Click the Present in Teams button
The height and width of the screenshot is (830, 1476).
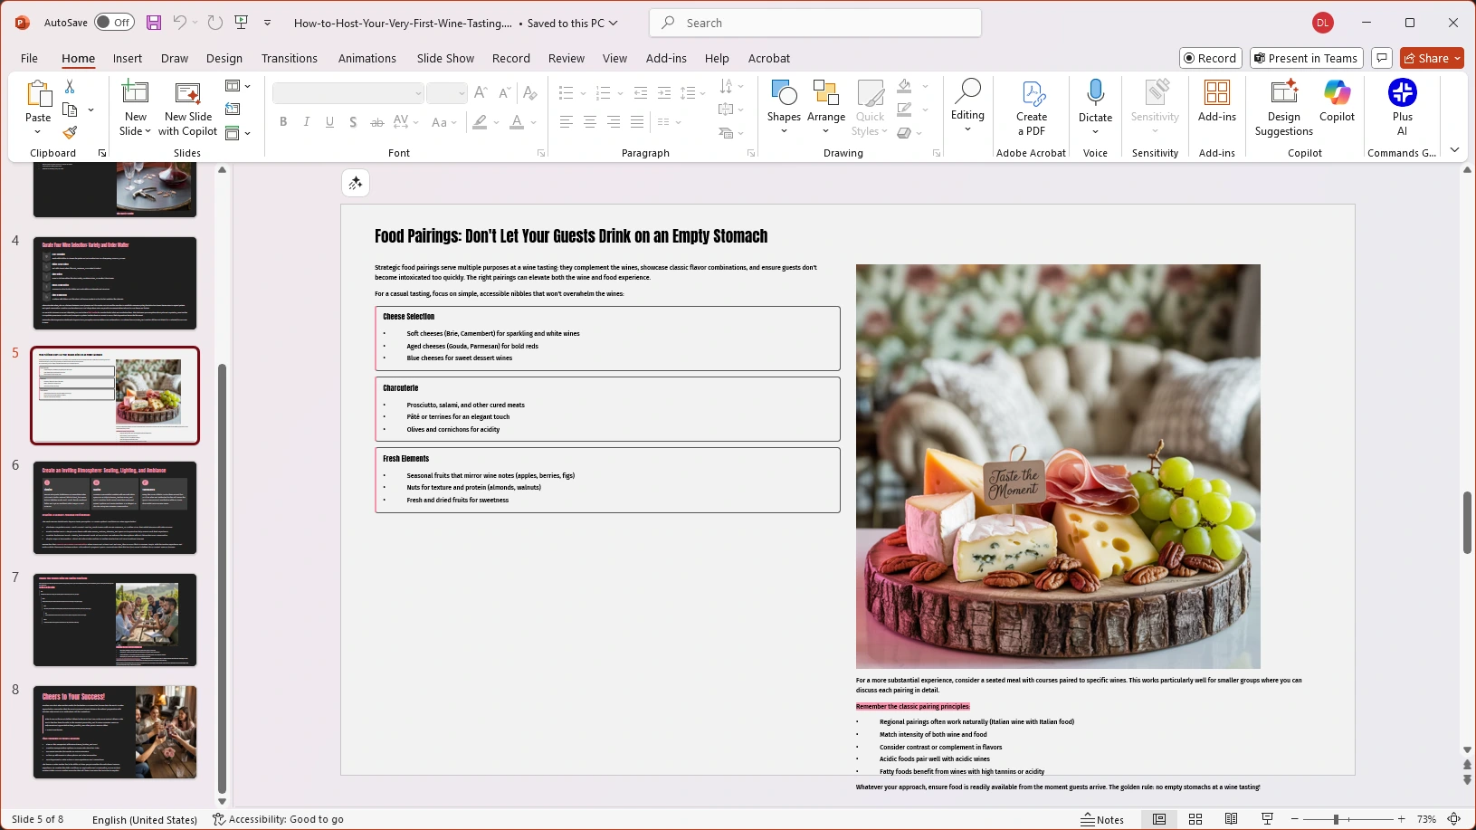1305,57
